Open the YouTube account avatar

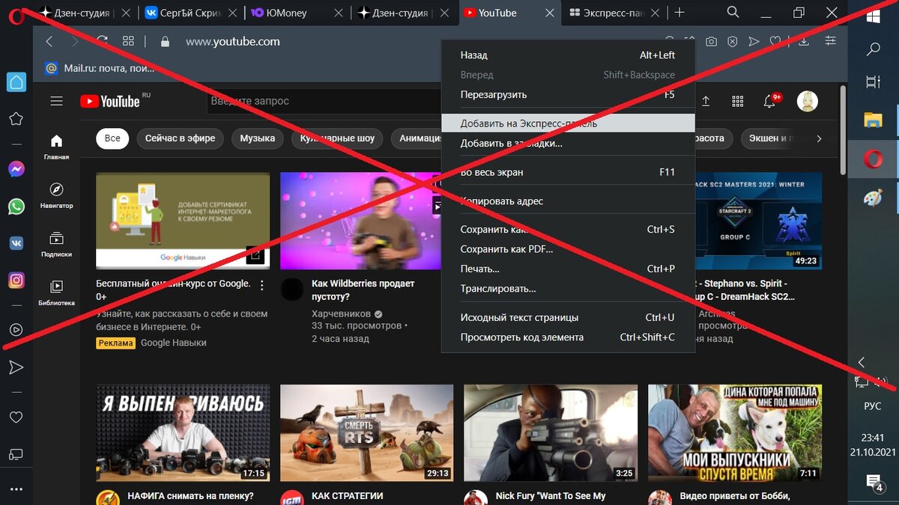click(x=807, y=101)
